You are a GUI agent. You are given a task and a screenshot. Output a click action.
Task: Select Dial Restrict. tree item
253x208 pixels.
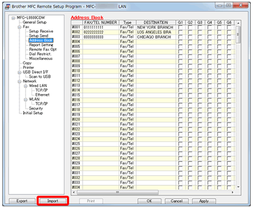[x=40, y=54]
